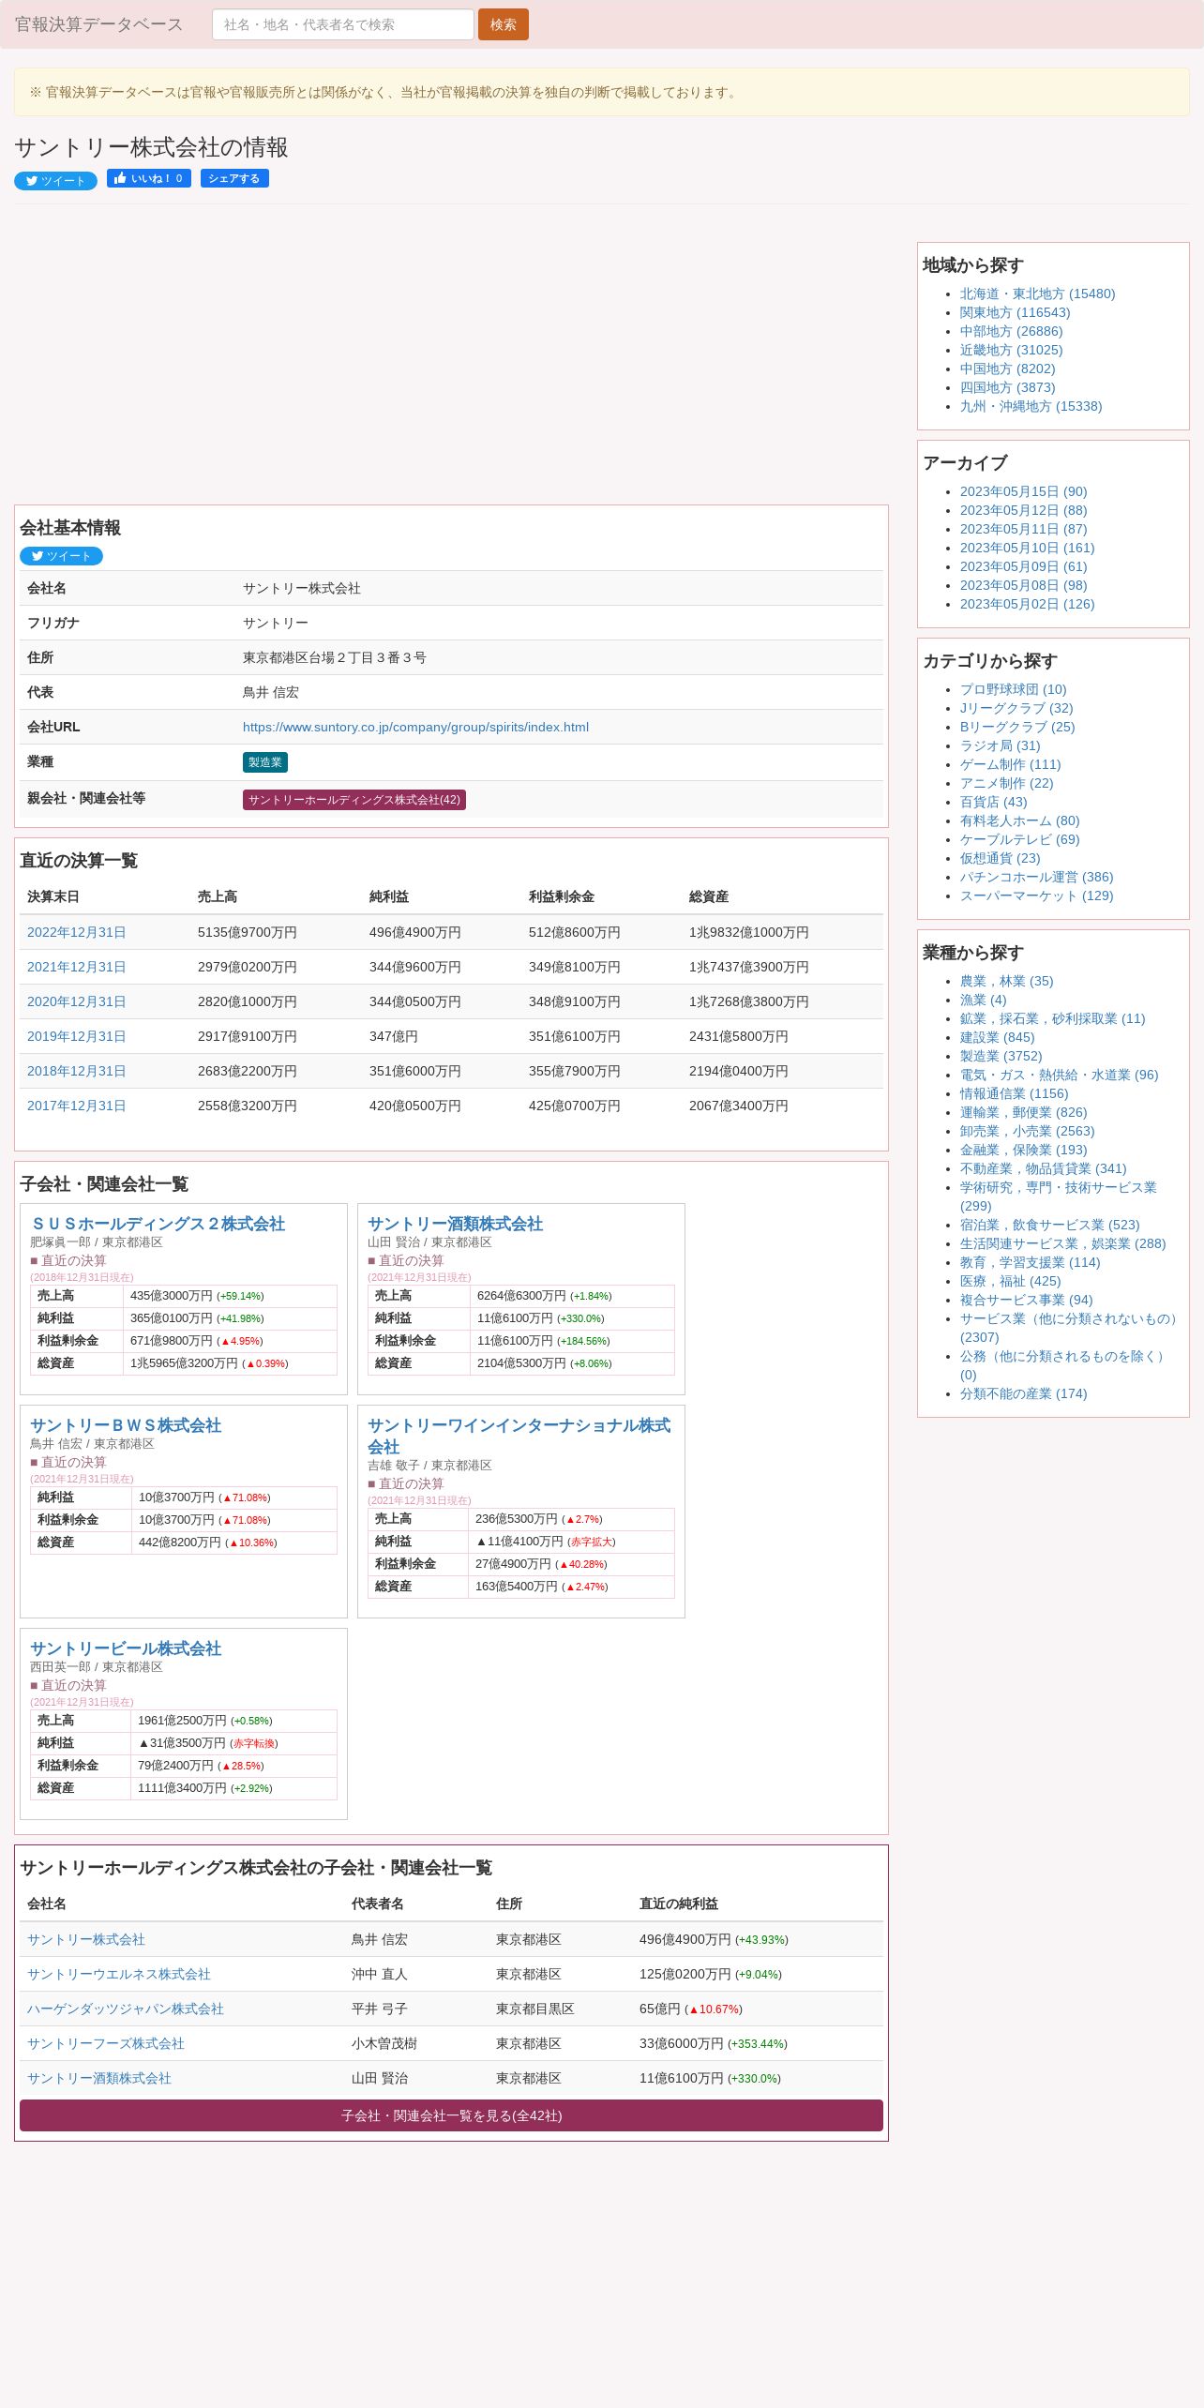Open サントリー株式会社 in holdings table
Image resolution: width=1204 pixels, height=2408 pixels.
click(x=86, y=1939)
